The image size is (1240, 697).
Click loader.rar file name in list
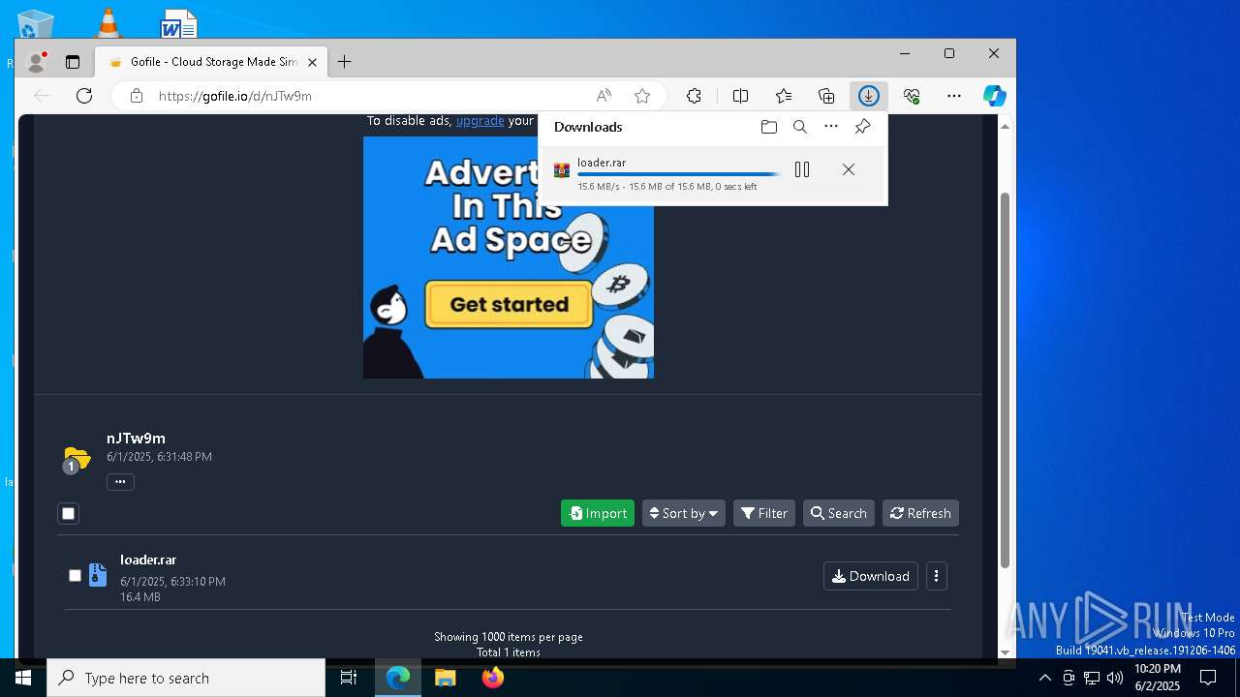click(148, 560)
